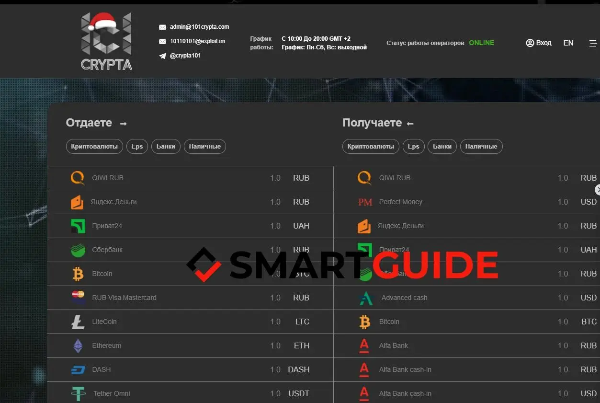Image resolution: width=600 pixels, height=403 pixels.
Task: Open @crypta101 Telegram link
Action: pyautogui.click(x=185, y=56)
